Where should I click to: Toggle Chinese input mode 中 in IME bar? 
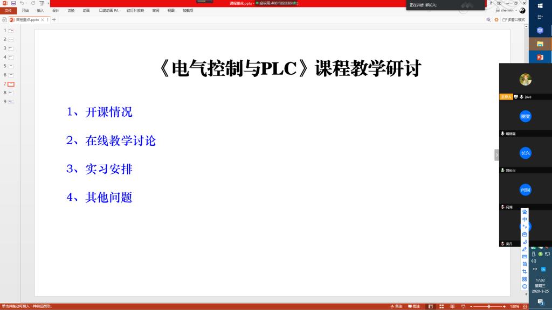pyautogui.click(x=525, y=220)
